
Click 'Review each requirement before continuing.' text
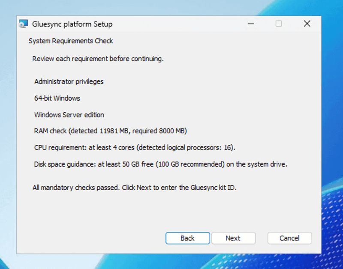(98, 59)
